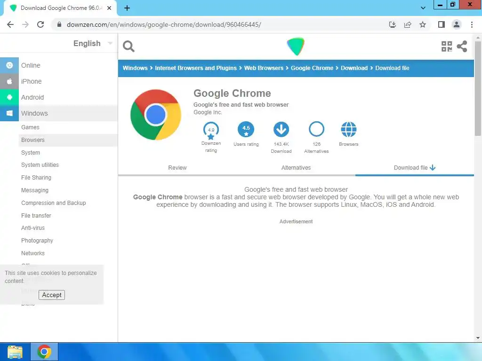Select the Android platform icon
The width and height of the screenshot is (482, 361).
click(9, 97)
